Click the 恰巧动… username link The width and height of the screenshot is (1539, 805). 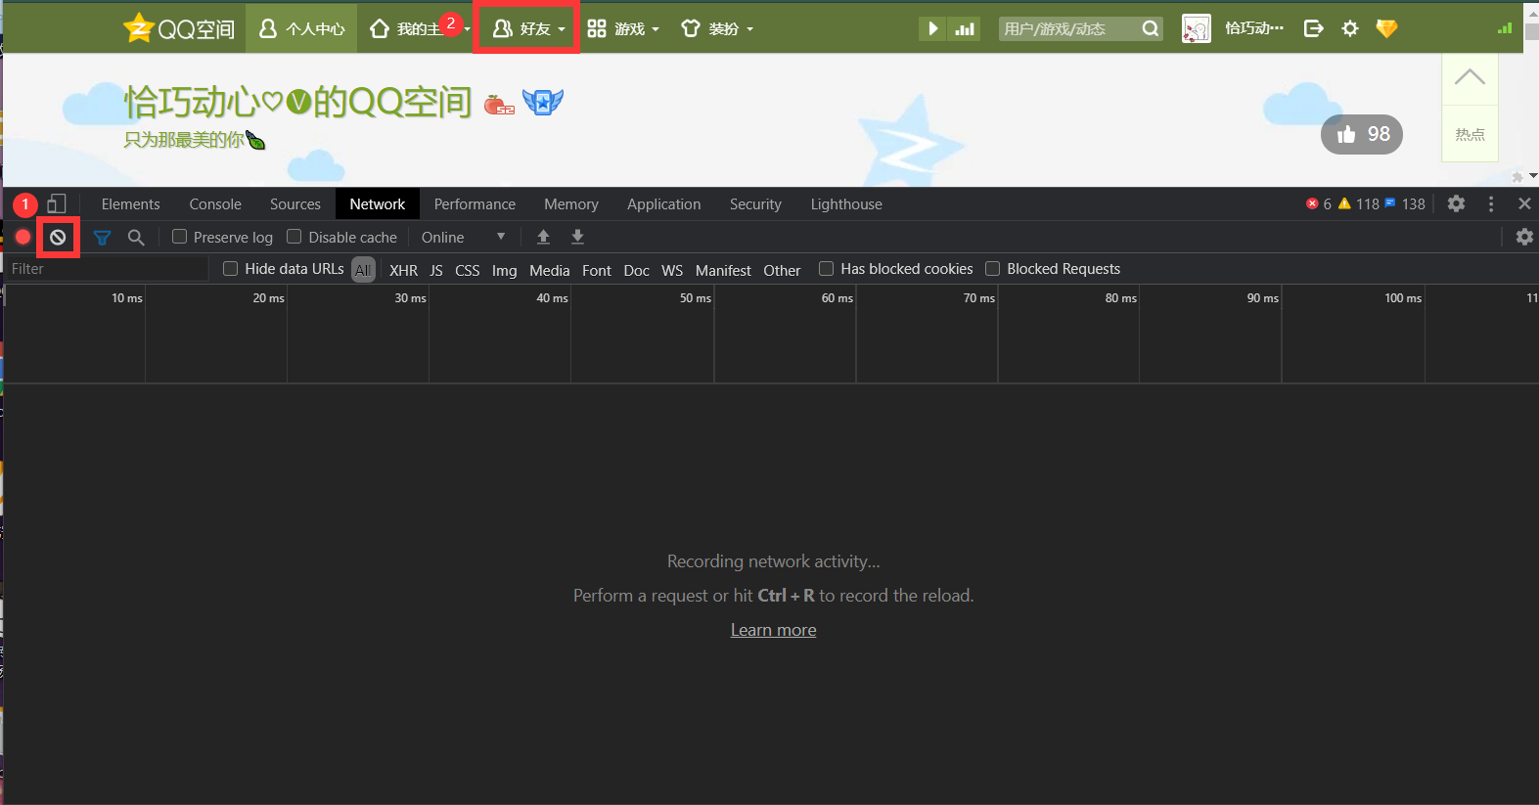pos(1254,28)
